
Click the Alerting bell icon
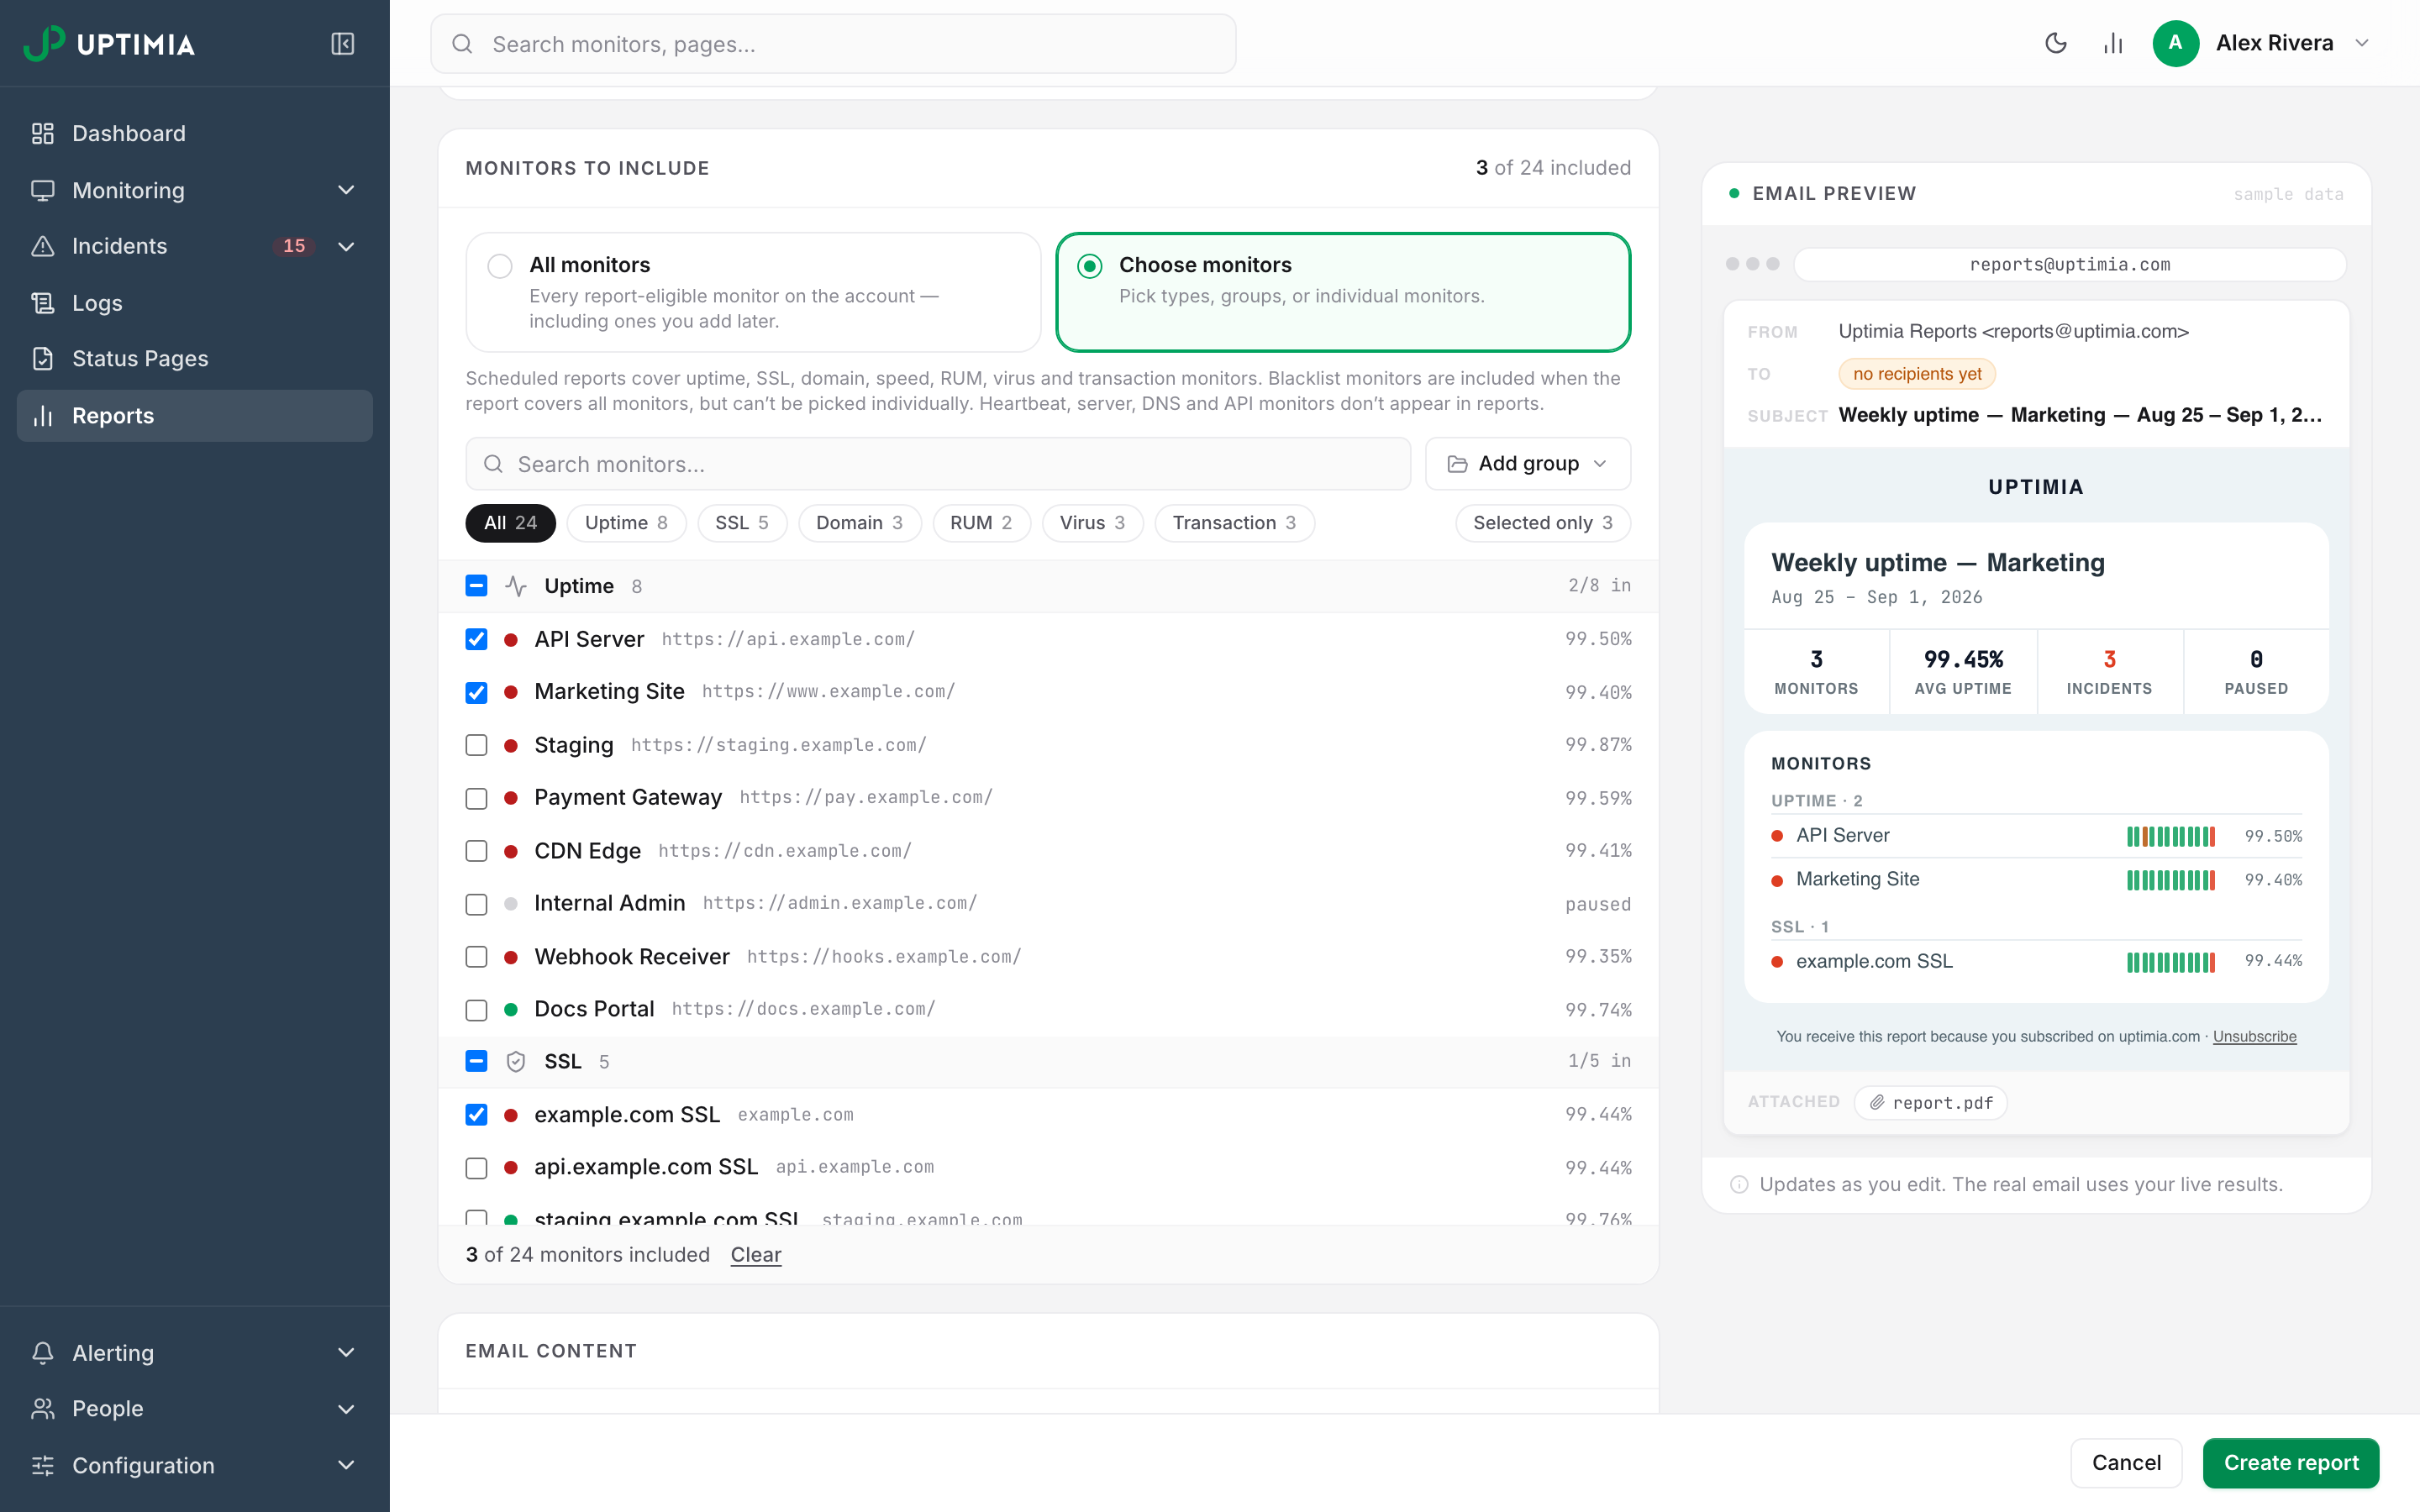coord(42,1352)
